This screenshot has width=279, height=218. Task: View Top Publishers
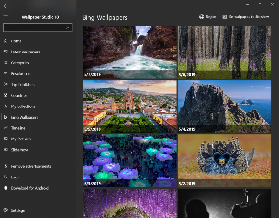(x=23, y=85)
